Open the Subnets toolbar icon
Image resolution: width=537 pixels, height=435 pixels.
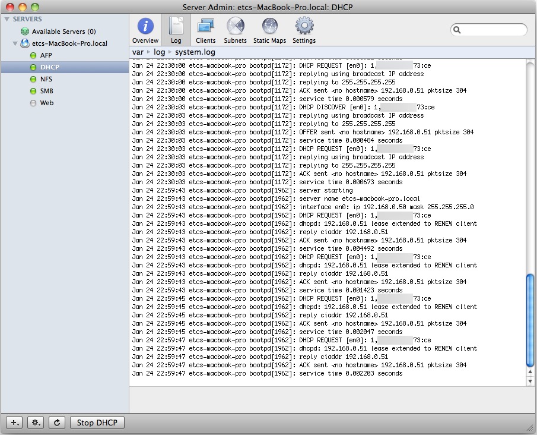236,26
